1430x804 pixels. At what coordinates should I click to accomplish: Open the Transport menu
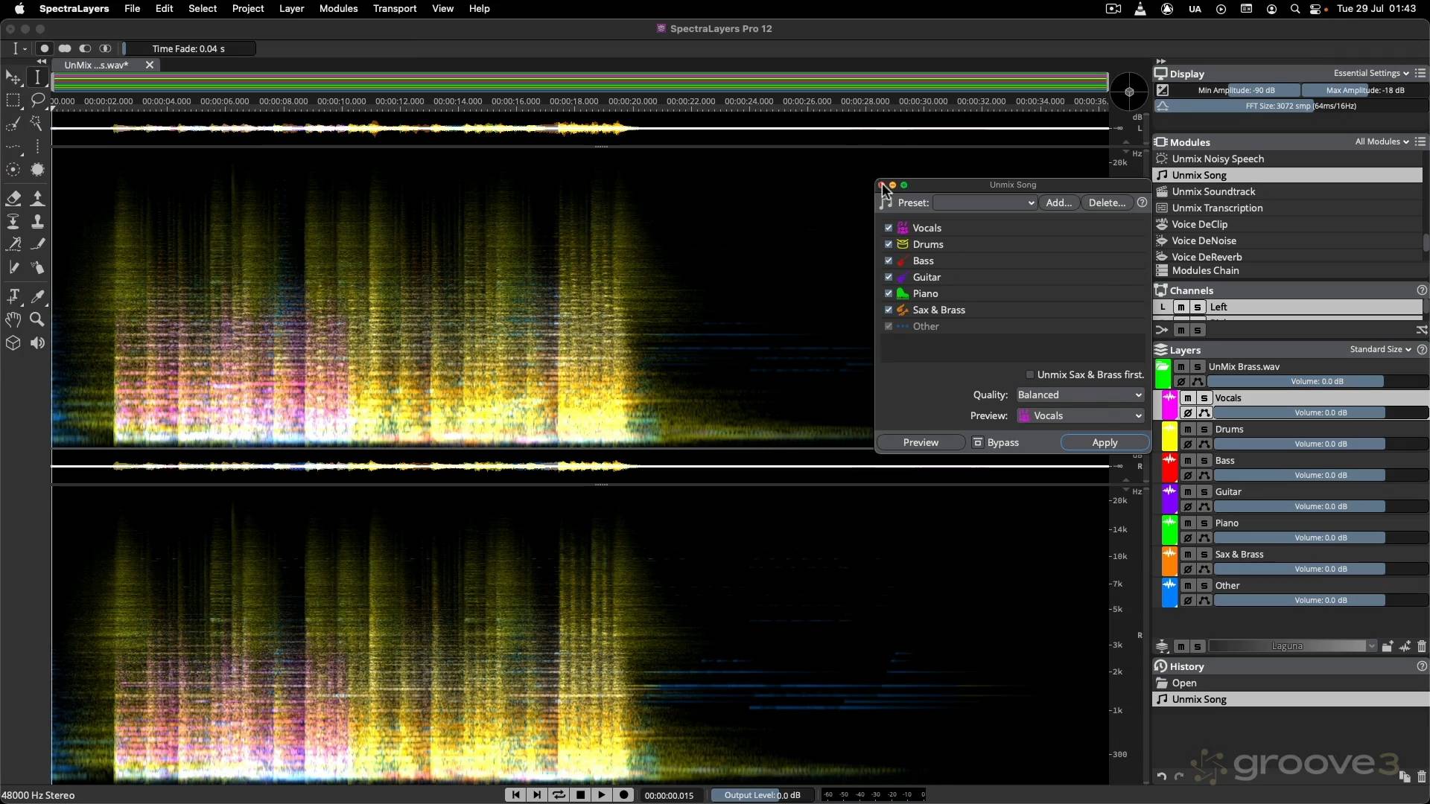tap(395, 8)
